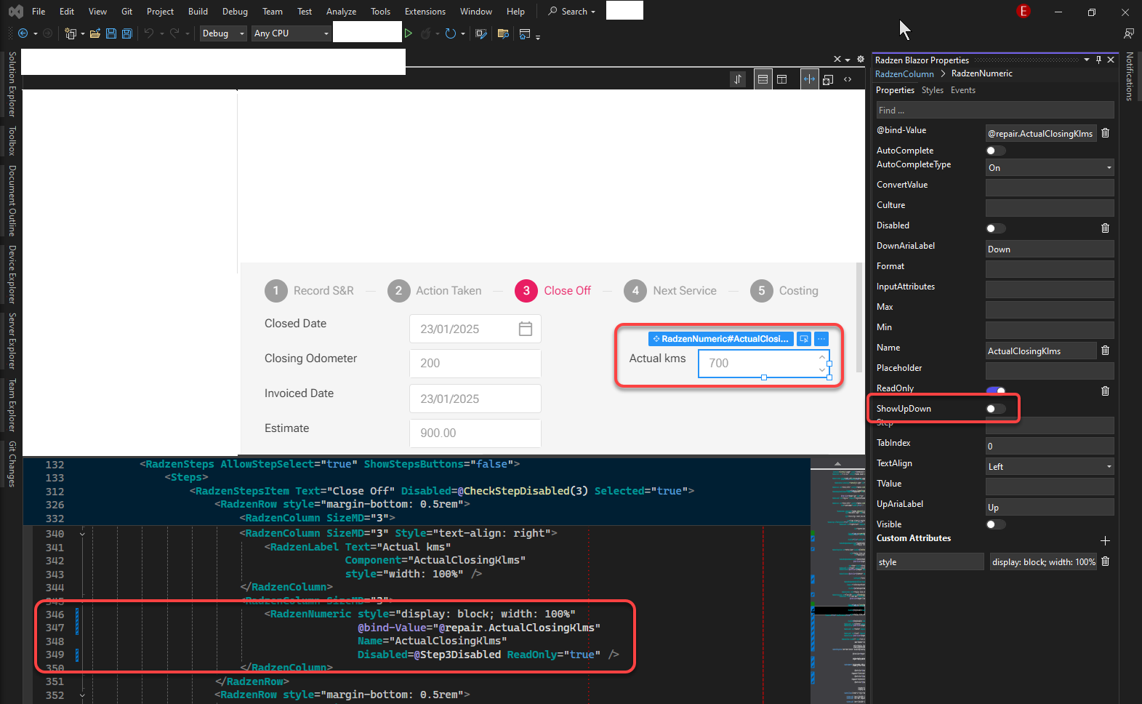The image size is (1142, 704).
Task: Open the Radzen Properties window options dropdown
Action: coord(1087,60)
